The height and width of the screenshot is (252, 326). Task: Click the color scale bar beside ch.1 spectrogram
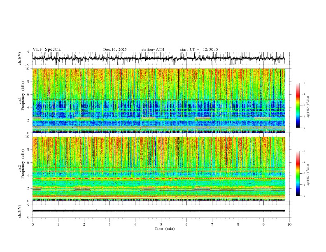click(x=298, y=105)
